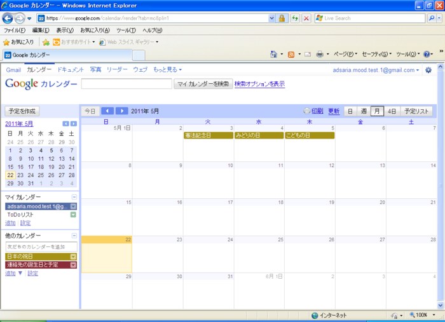Click mini calendar next month arrow
445x322 pixels.
tap(74, 124)
